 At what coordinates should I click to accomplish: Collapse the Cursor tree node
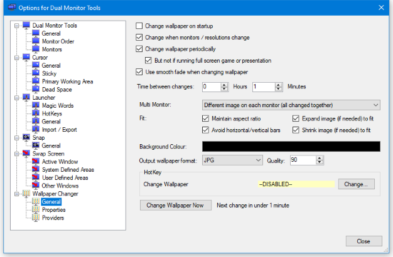pos(17,58)
